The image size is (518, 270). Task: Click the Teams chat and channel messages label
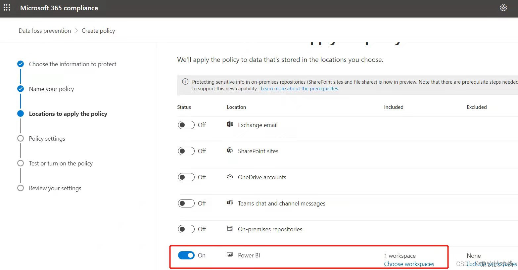(282, 203)
